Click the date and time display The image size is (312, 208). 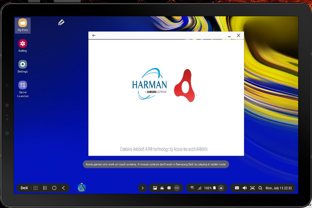tap(279, 188)
